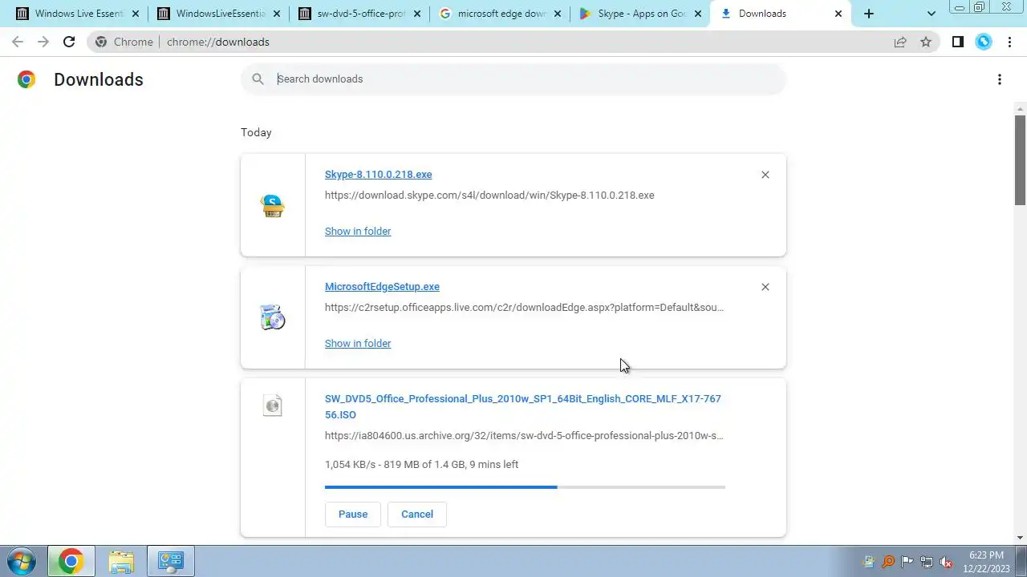
Task: Cancel the Office ISO download
Action: coord(417,514)
